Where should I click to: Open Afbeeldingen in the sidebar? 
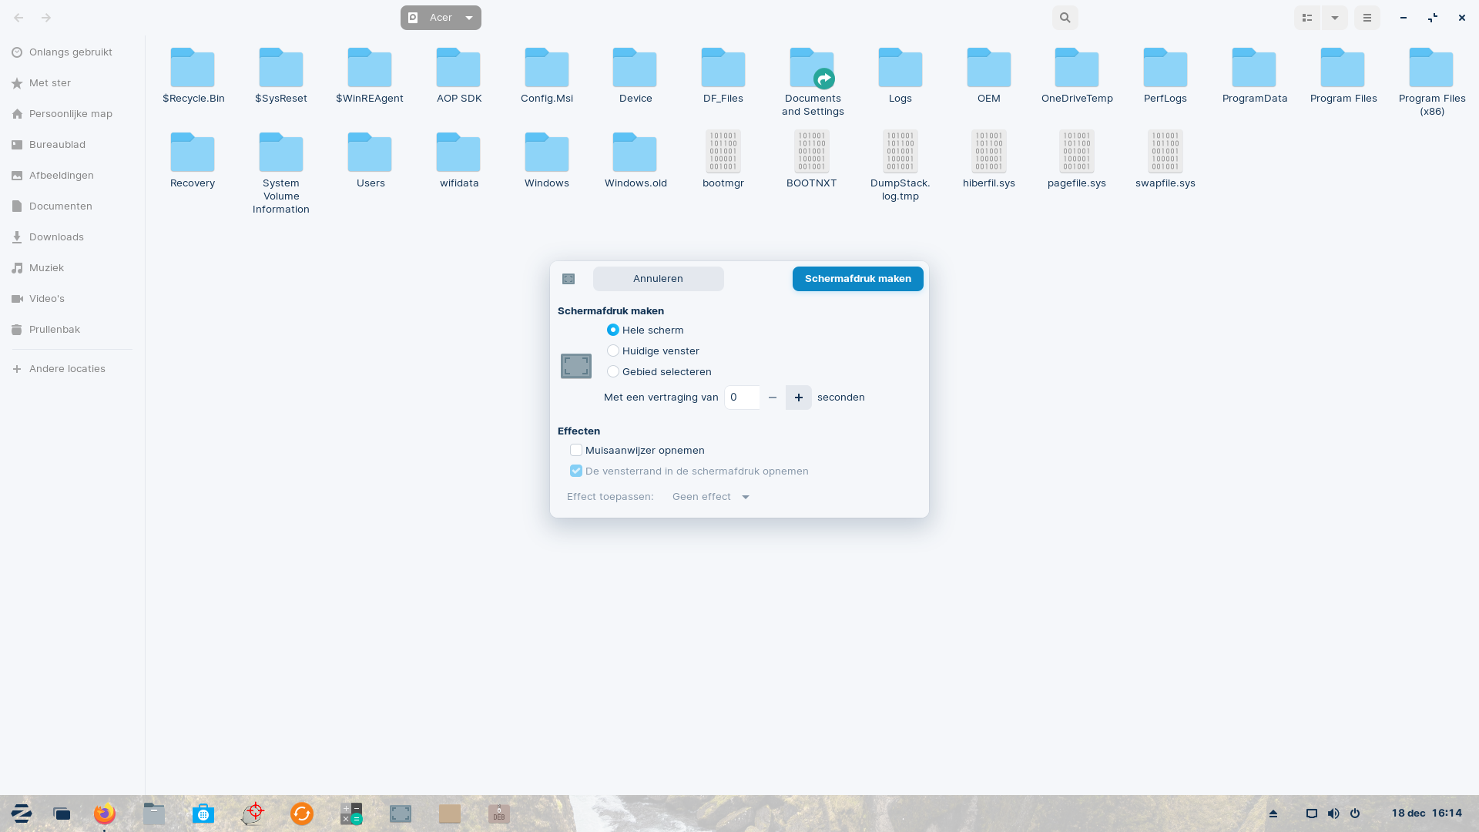(x=62, y=175)
